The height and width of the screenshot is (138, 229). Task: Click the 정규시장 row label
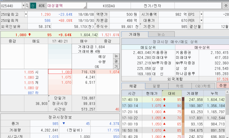click(60, 103)
